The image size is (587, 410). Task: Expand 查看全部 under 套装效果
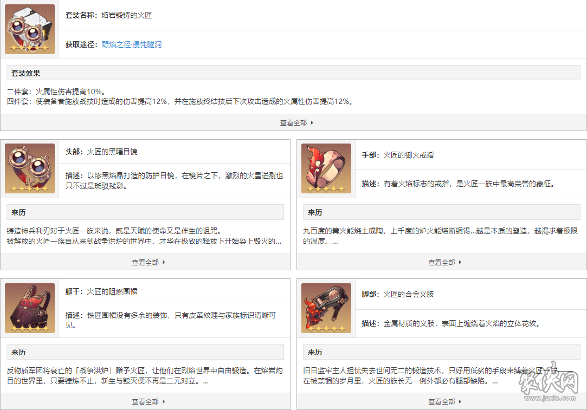pos(296,123)
